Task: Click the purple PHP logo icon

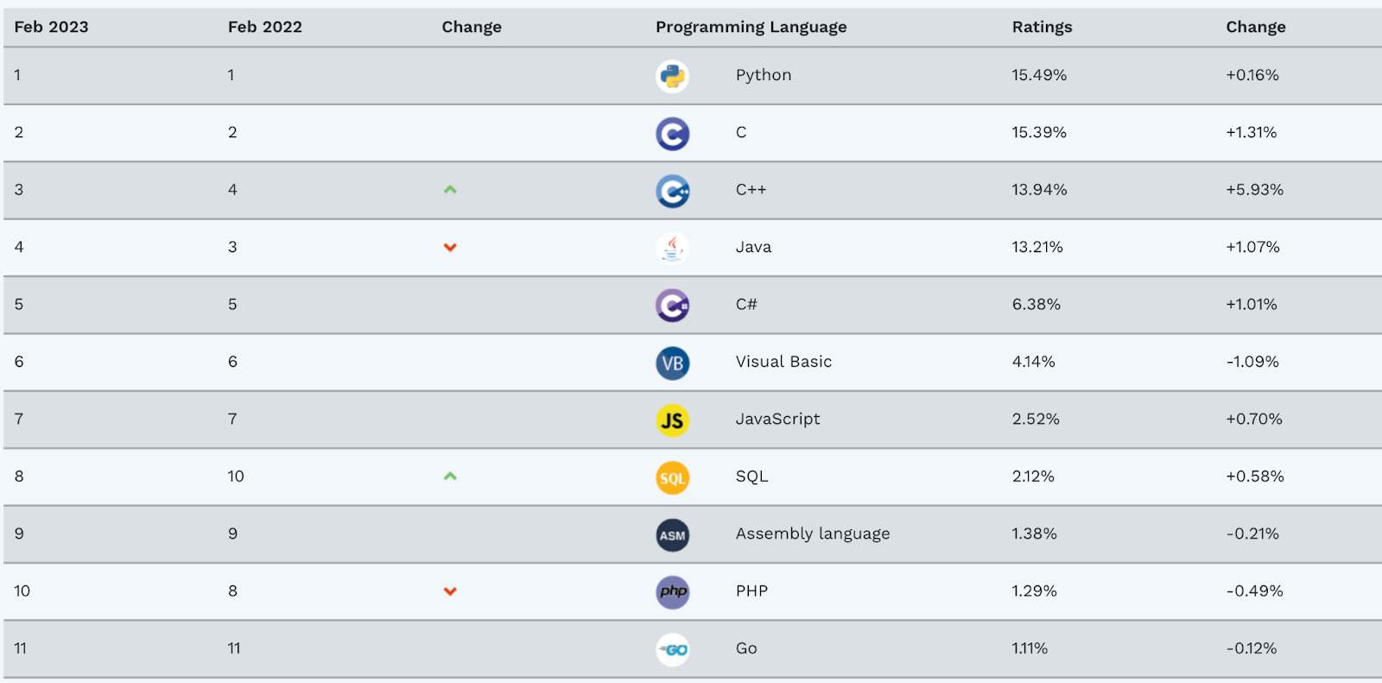Action: click(672, 592)
